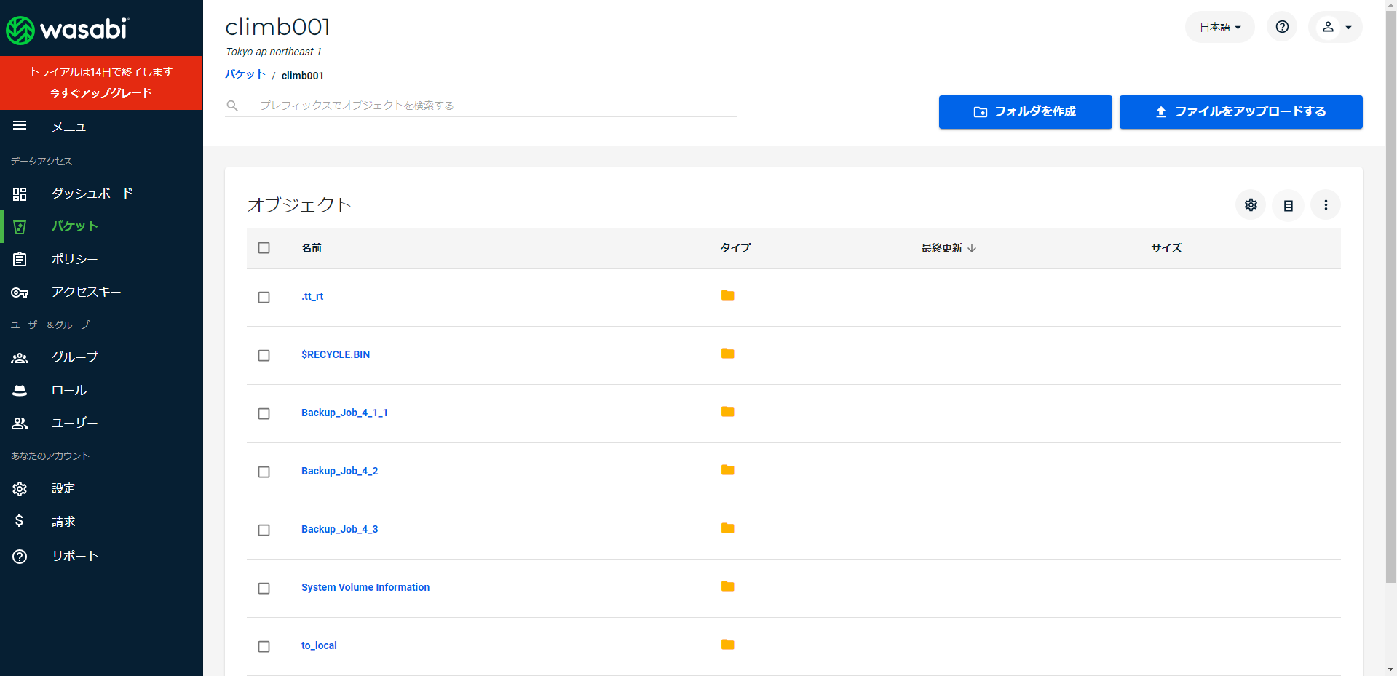The height and width of the screenshot is (676, 1397).
Task: Expand the user account dropdown
Action: [x=1335, y=27]
